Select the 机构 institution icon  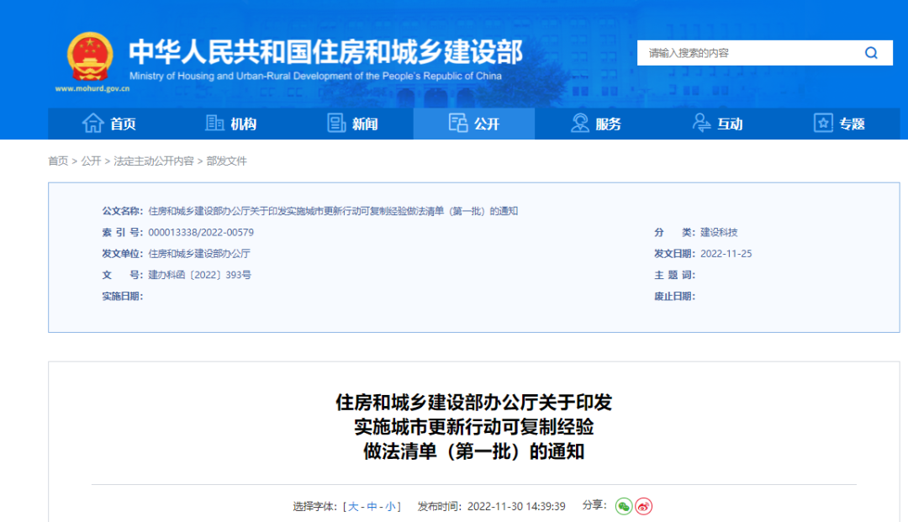tap(214, 123)
